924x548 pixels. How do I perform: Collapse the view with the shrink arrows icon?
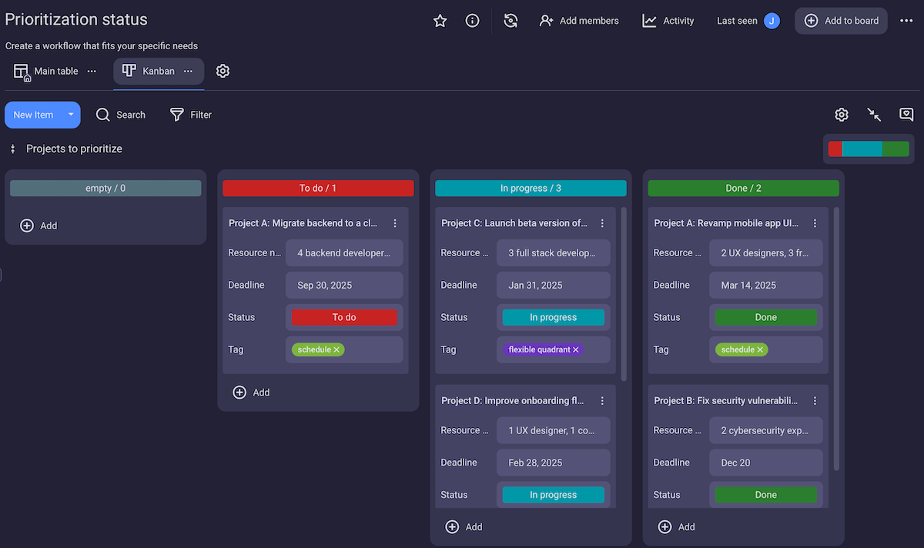pyautogui.click(x=874, y=115)
